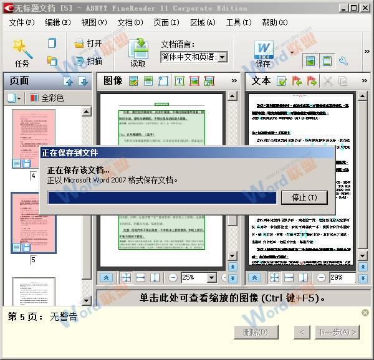Click the save progress bar
Image resolution: width=374 pixels, height=360 pixels.
[162, 197]
